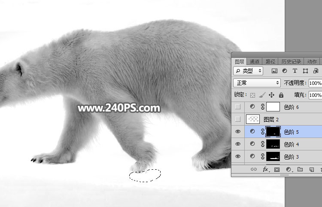Switch to the 通道 tab
The width and height of the screenshot is (322, 207).
[255, 62]
